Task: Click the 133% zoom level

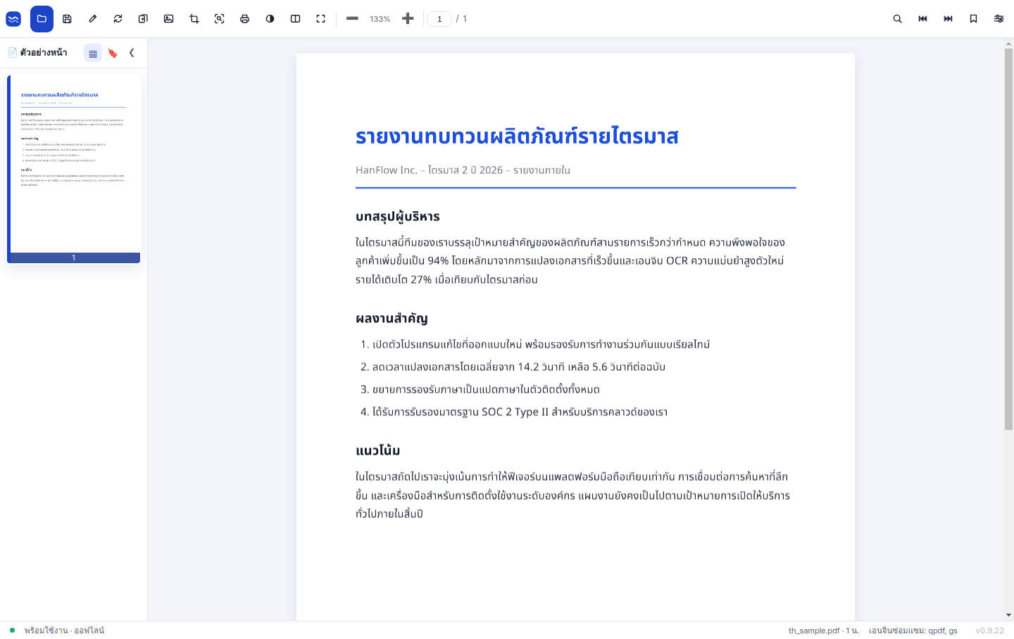Action: (380, 19)
